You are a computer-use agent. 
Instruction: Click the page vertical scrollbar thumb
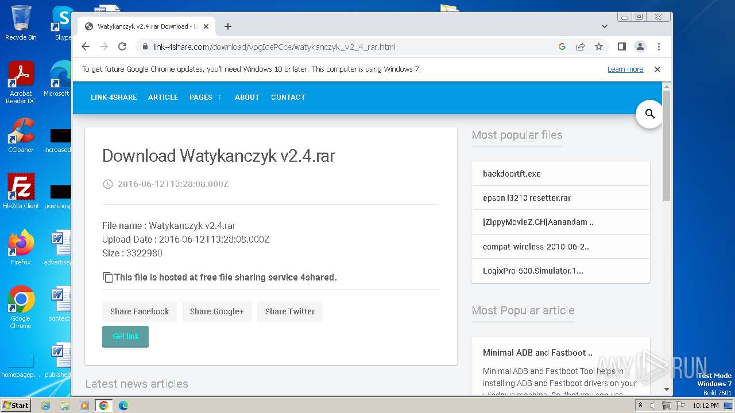pos(667,145)
